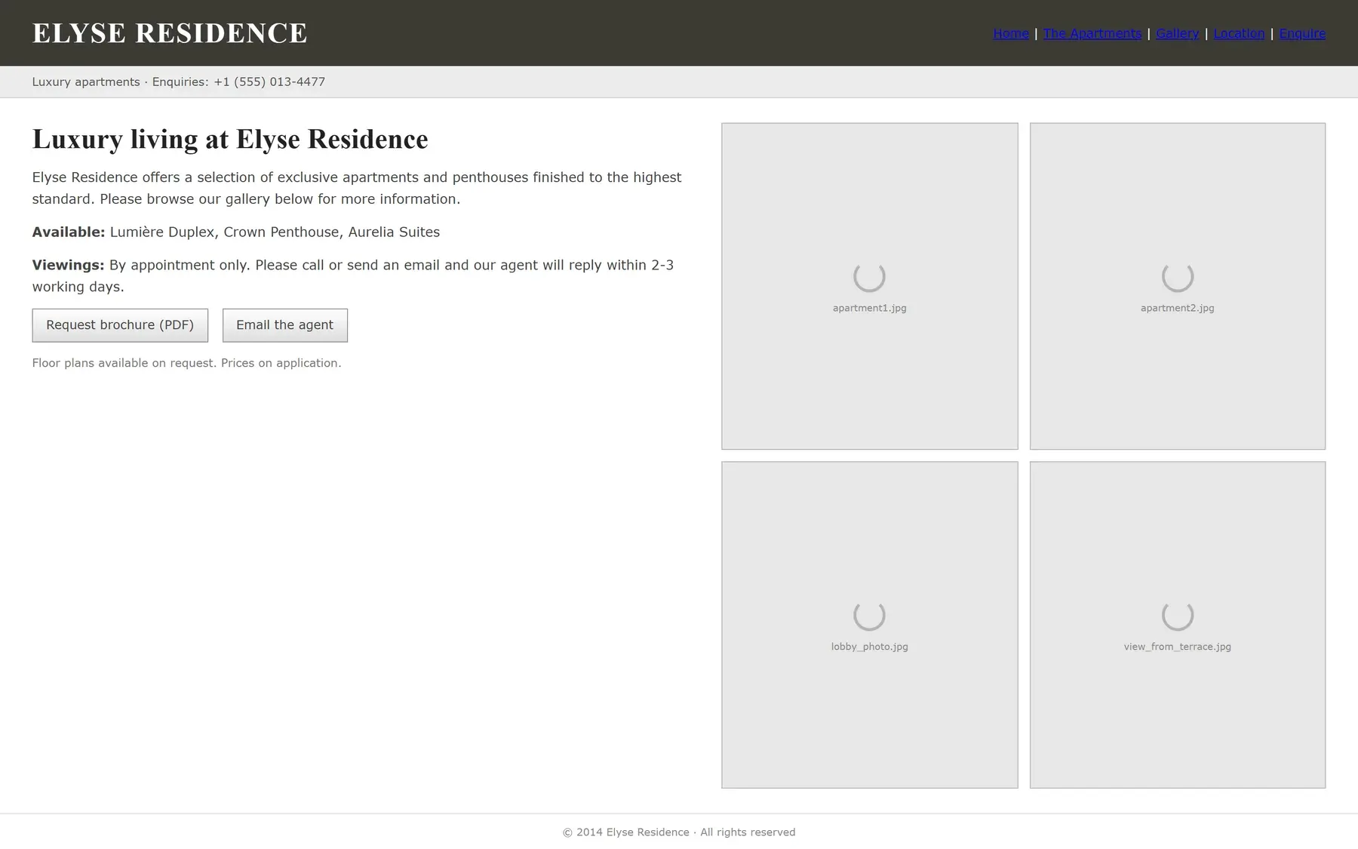Open the Gallery link in header

(x=1177, y=33)
